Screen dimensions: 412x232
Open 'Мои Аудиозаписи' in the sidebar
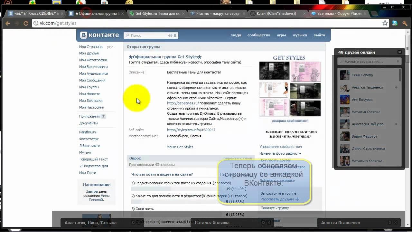click(x=94, y=73)
